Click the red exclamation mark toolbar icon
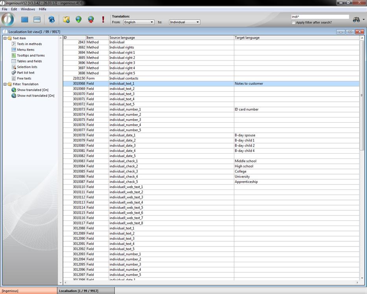The image size is (367, 294). 103,19
